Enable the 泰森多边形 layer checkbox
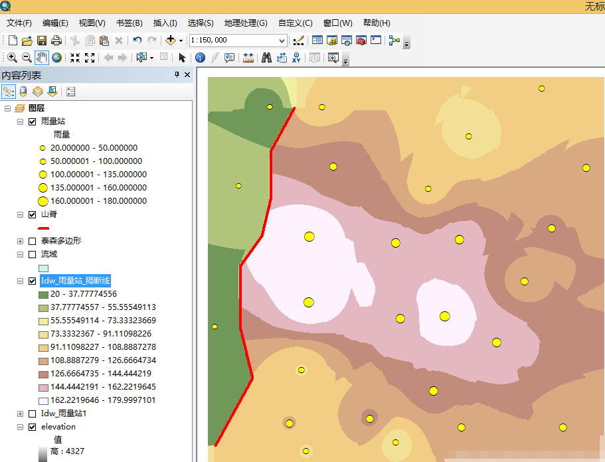 tap(33, 242)
